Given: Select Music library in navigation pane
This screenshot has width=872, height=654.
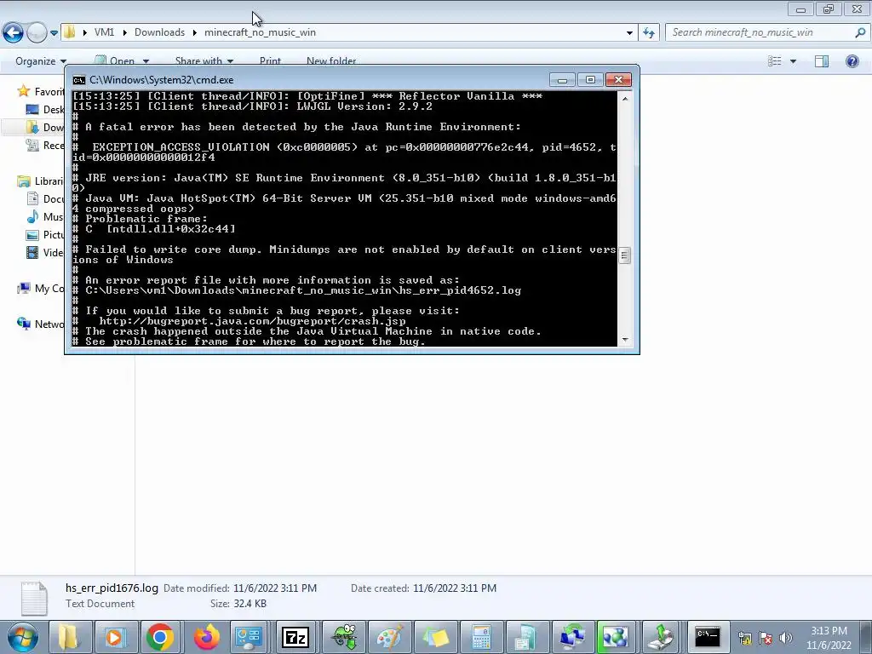Looking at the screenshot, I should (x=46, y=217).
